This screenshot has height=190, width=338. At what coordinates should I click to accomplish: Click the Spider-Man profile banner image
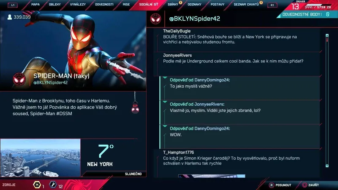pyautogui.click(x=73, y=51)
